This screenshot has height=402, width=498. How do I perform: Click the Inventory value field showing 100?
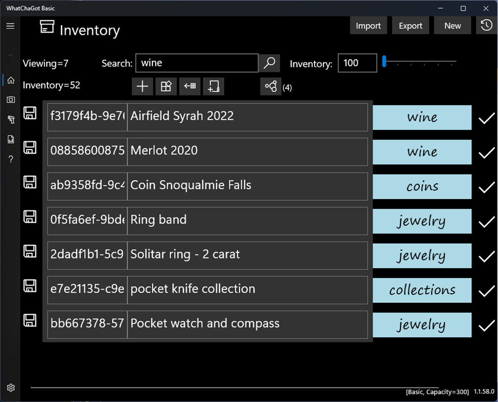click(358, 63)
